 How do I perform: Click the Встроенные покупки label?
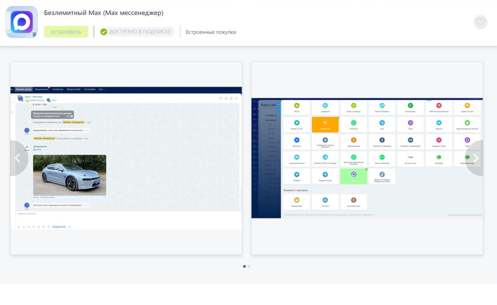coord(211,32)
